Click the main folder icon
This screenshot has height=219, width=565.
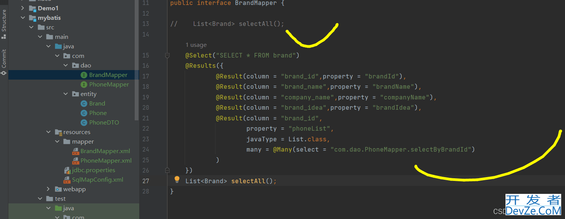tap(50, 37)
